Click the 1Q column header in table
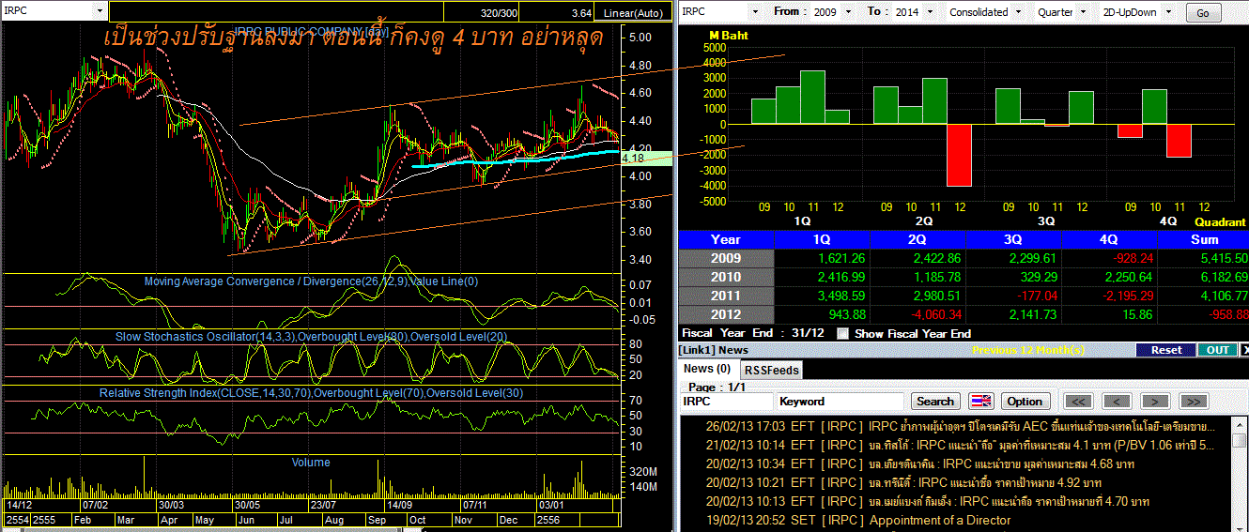The width and height of the screenshot is (1249, 532). (823, 239)
